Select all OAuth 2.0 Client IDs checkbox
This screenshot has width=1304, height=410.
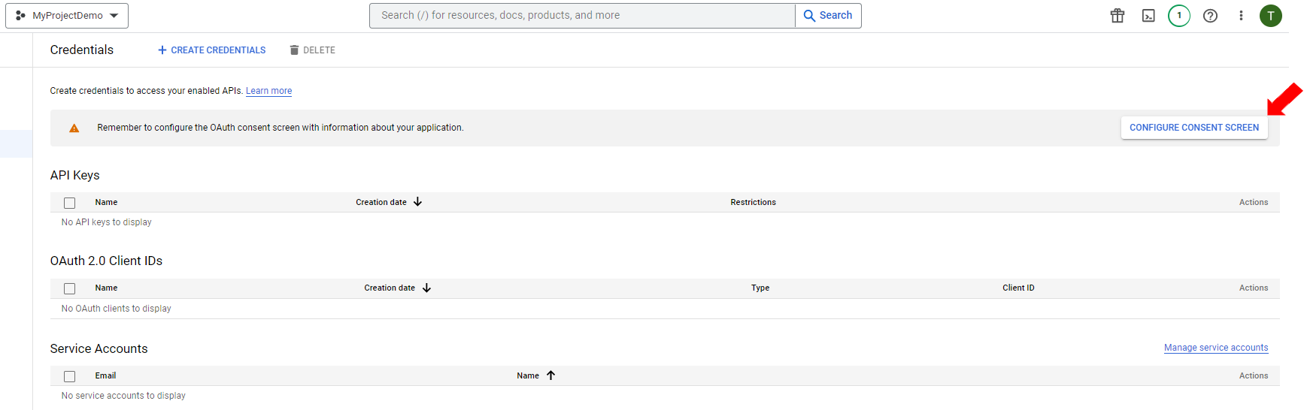coord(70,288)
